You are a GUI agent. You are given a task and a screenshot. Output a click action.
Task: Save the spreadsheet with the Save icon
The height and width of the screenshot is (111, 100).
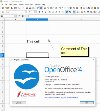point(12,8)
